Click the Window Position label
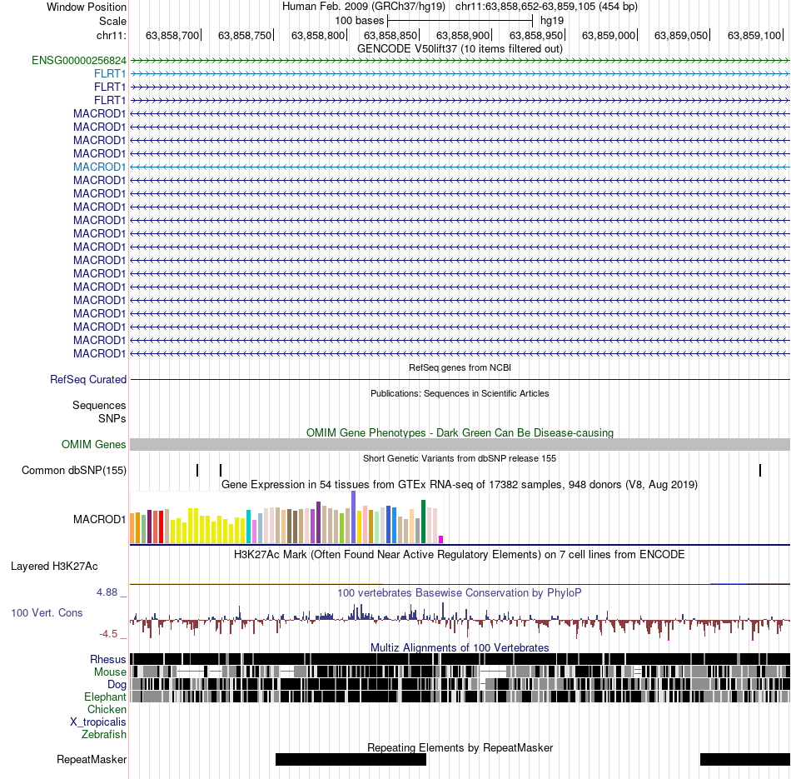Screen dimensions: 791x779 click(87, 7)
